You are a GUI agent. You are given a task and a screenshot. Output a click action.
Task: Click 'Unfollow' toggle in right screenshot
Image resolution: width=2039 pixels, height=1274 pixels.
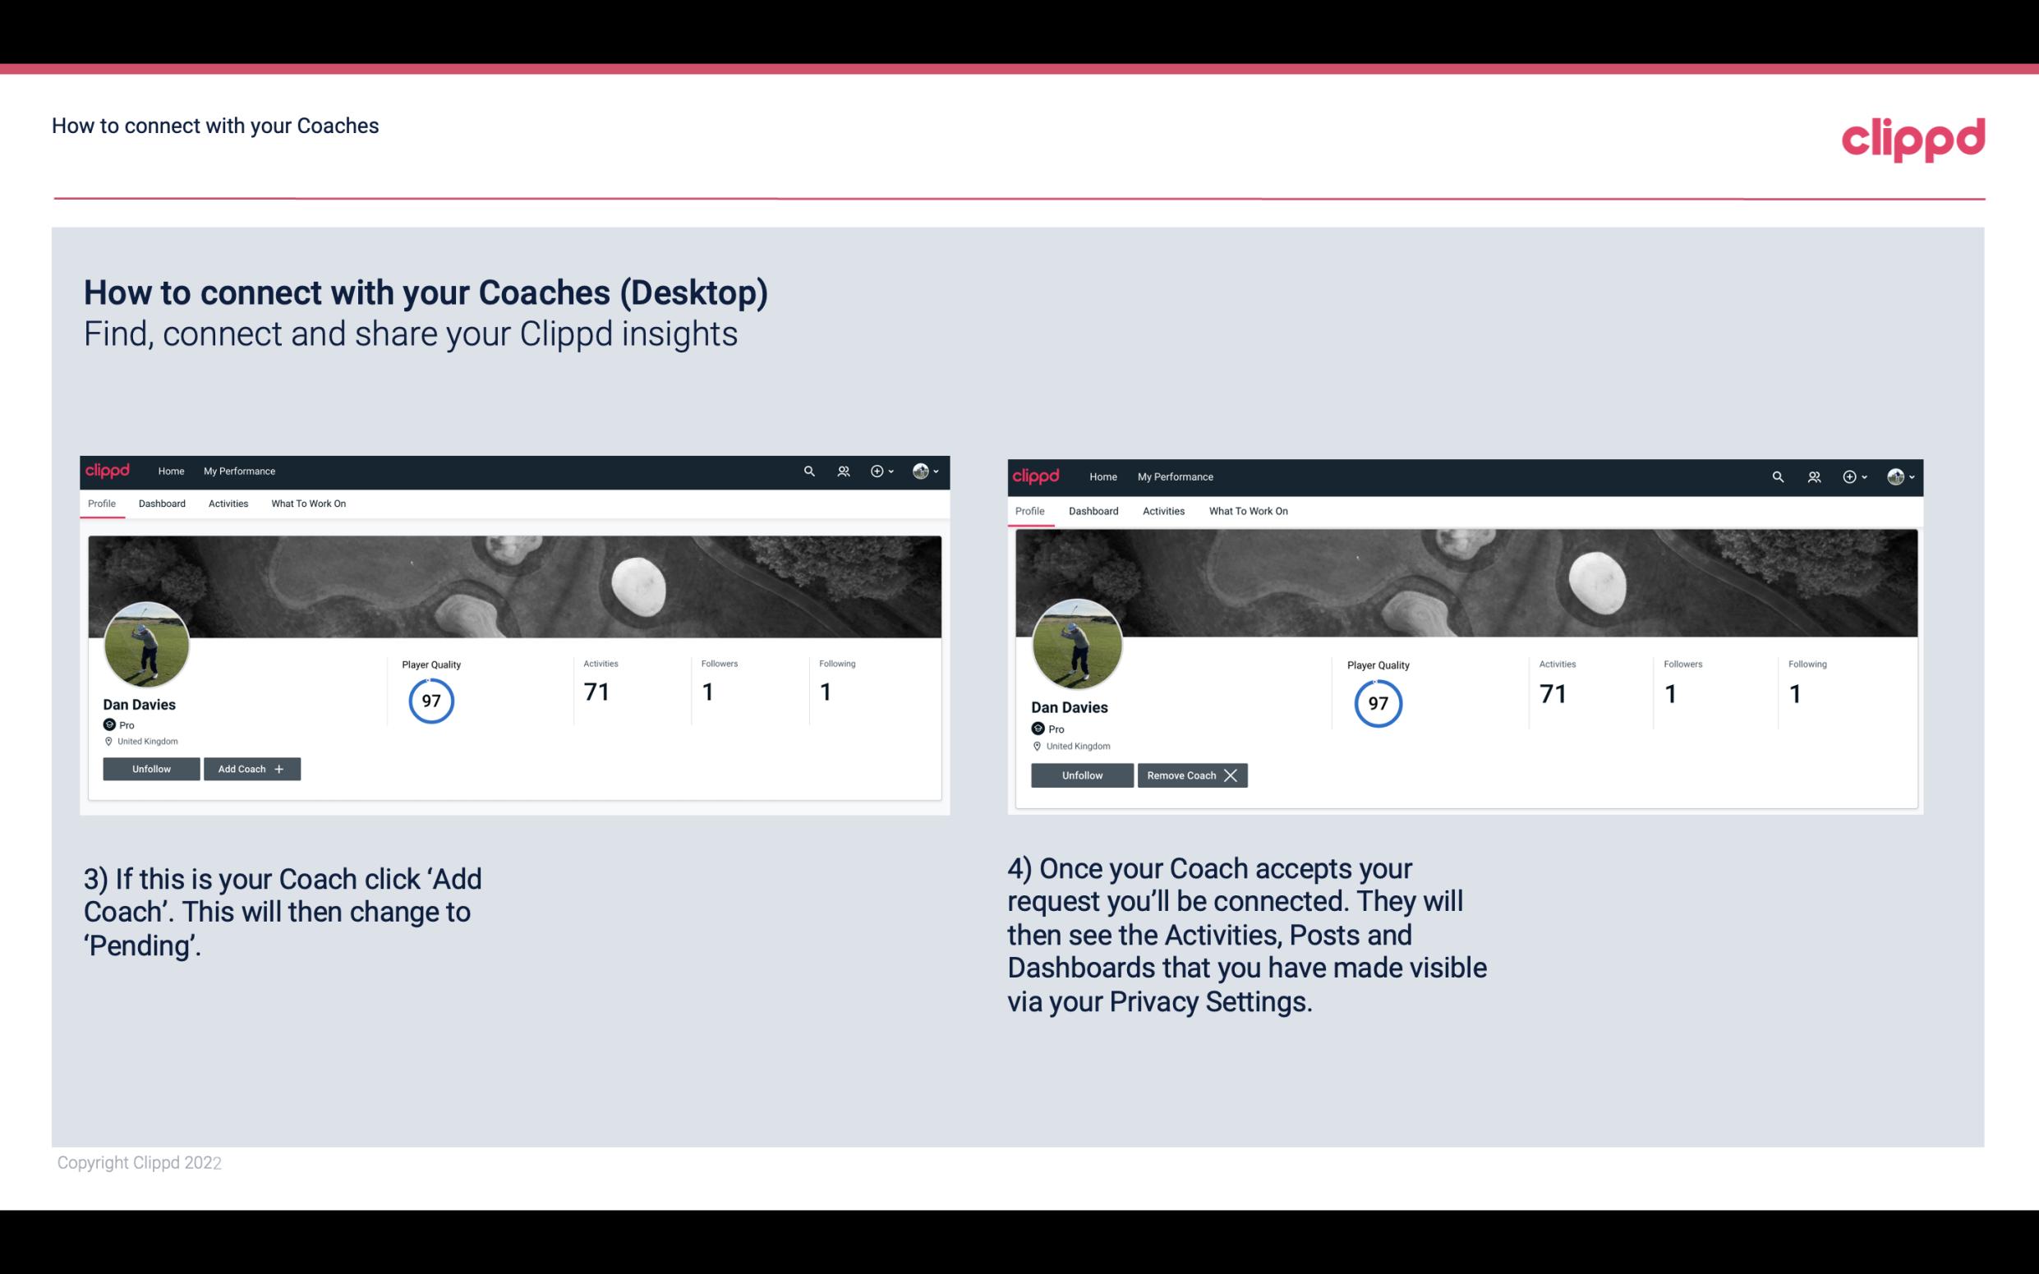pos(1080,775)
